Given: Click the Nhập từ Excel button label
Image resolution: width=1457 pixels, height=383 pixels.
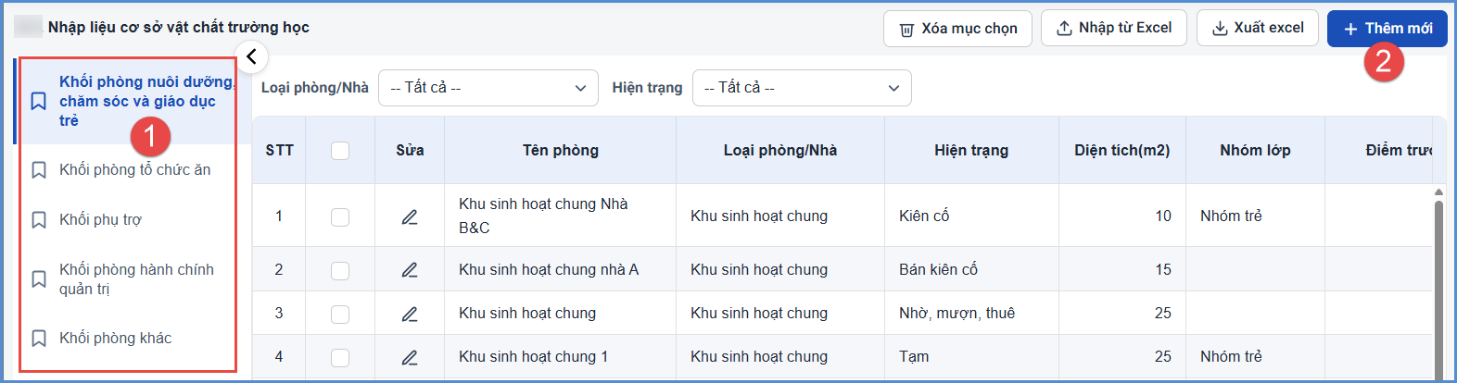Looking at the screenshot, I should pyautogui.click(x=1125, y=28).
